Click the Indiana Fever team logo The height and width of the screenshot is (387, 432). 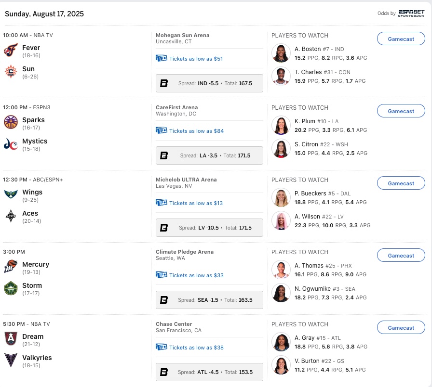(11, 50)
